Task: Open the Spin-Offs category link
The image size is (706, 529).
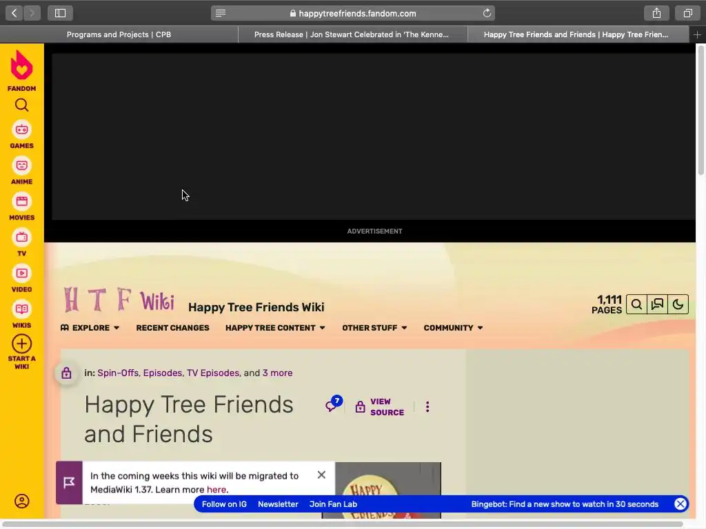Action: coord(118,373)
